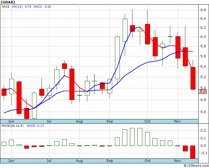Screen dimensions: 209x168
Task: Click the red early-October candlestick with wick to 6.6
Action: pyautogui.click(x=148, y=34)
